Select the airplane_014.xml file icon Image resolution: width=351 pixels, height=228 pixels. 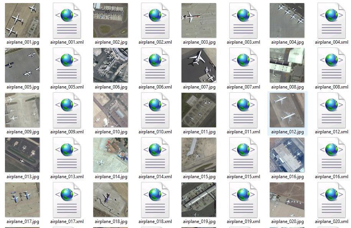coord(155,155)
